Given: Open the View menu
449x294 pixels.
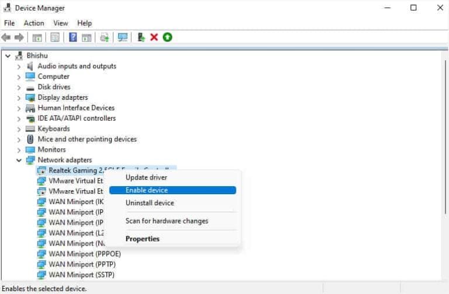Looking at the screenshot, I should [x=61, y=23].
